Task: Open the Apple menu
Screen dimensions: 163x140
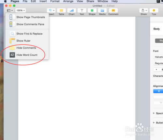Action: [5, 1]
